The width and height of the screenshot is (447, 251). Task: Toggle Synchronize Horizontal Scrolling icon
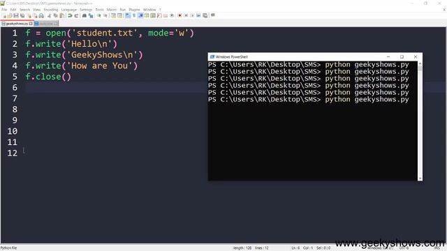119,15
